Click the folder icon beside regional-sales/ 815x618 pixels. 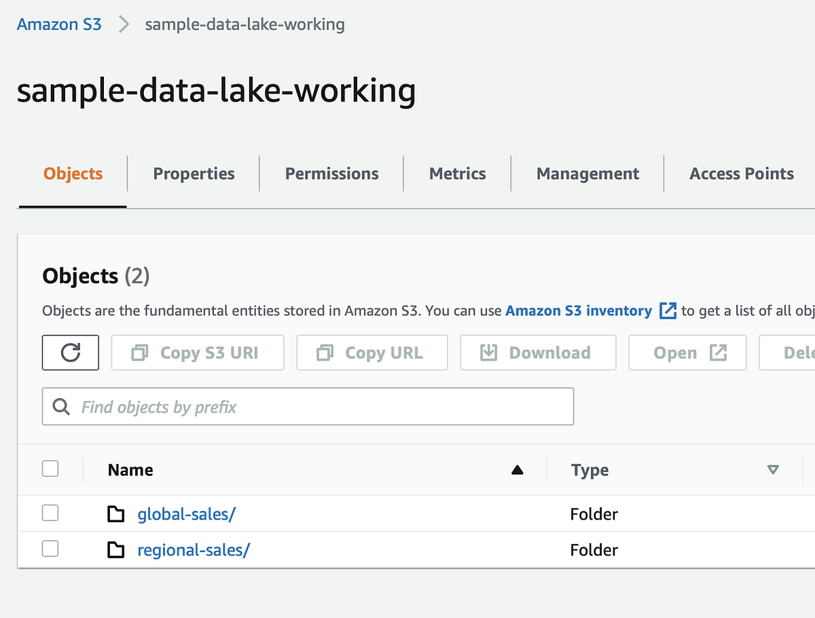pyautogui.click(x=116, y=549)
